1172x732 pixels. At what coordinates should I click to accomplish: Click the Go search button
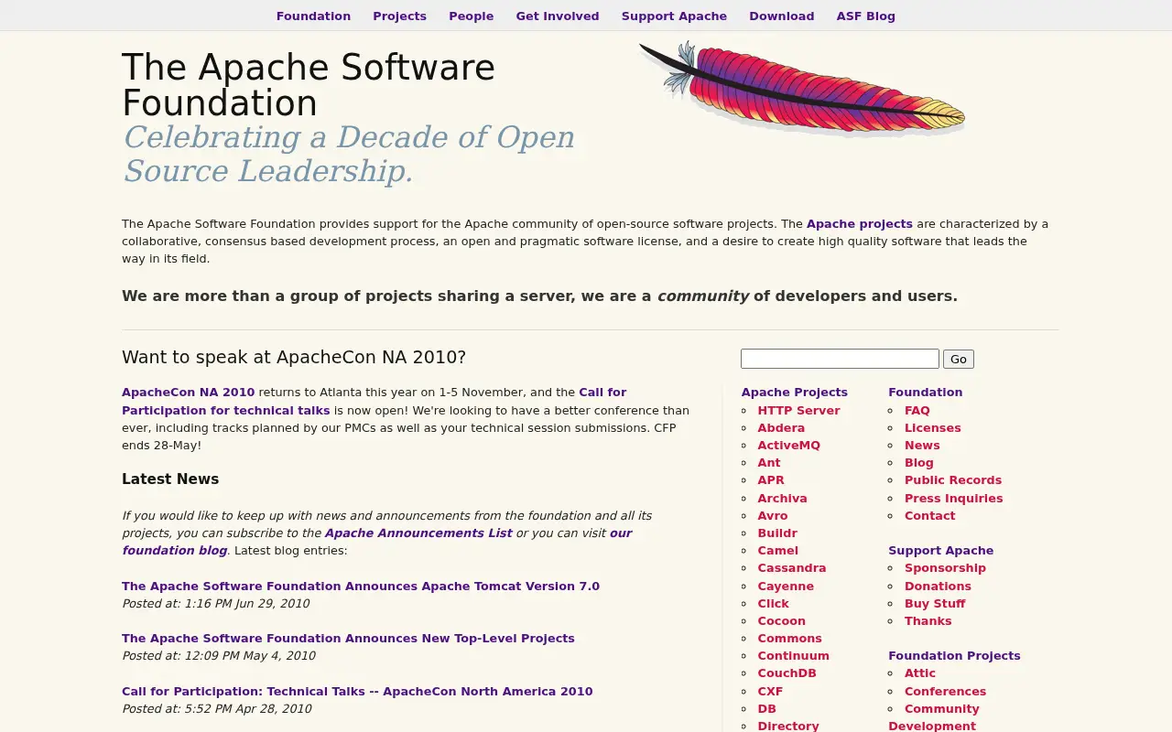click(x=959, y=359)
